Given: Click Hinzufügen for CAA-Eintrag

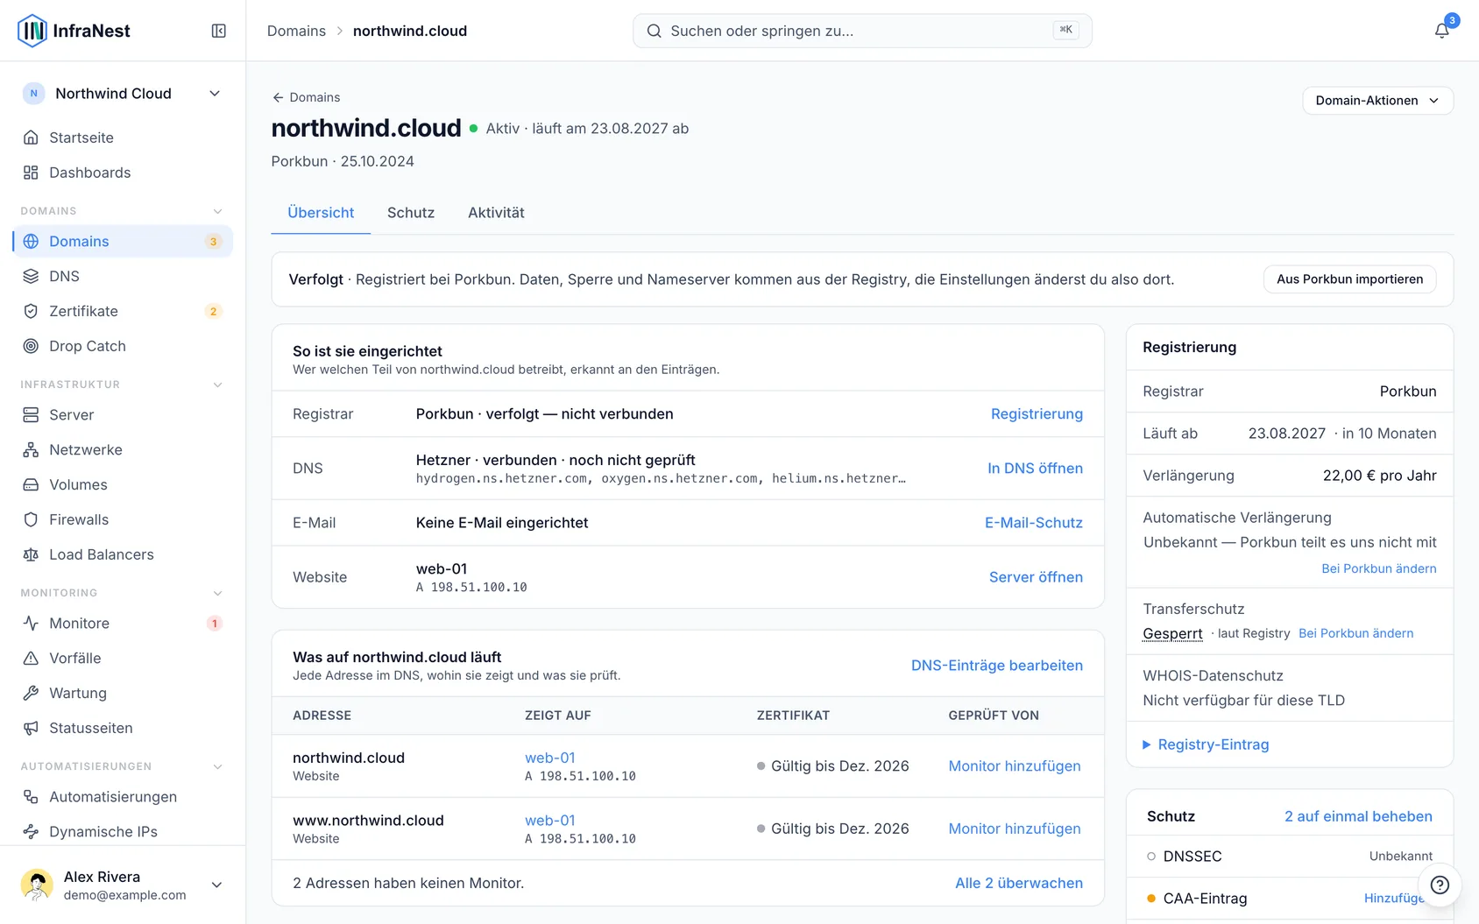Looking at the screenshot, I should [x=1393, y=899].
